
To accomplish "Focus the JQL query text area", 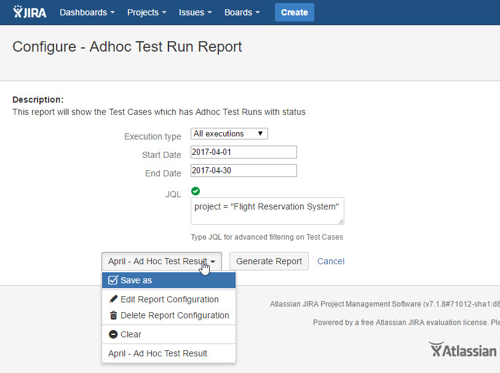I will (267, 211).
